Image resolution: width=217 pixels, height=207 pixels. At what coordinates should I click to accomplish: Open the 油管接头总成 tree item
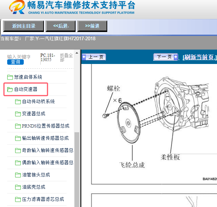click(36, 175)
